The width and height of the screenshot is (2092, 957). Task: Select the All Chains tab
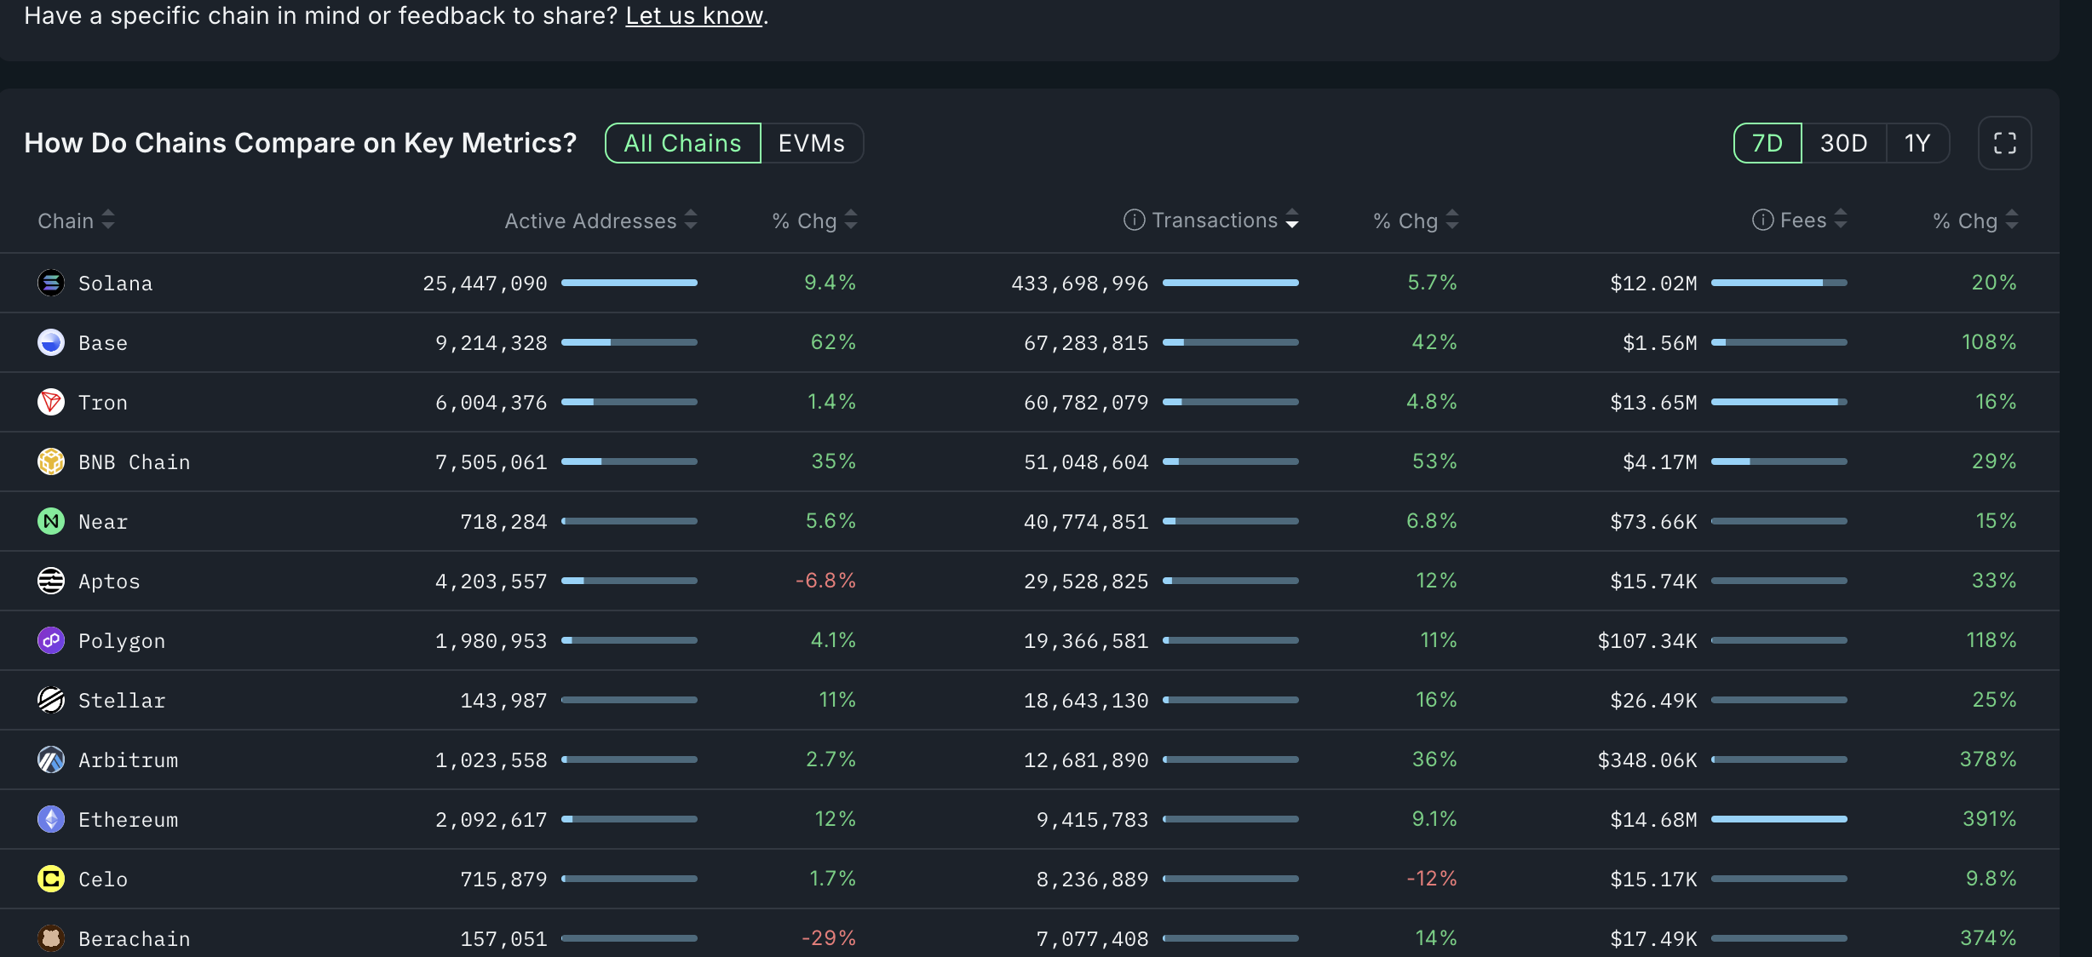(682, 143)
